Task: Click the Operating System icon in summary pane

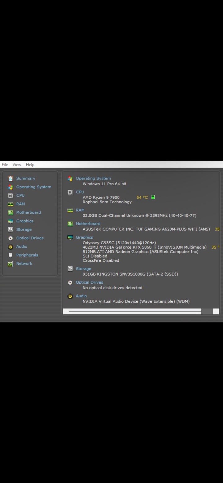Action: pos(70,179)
